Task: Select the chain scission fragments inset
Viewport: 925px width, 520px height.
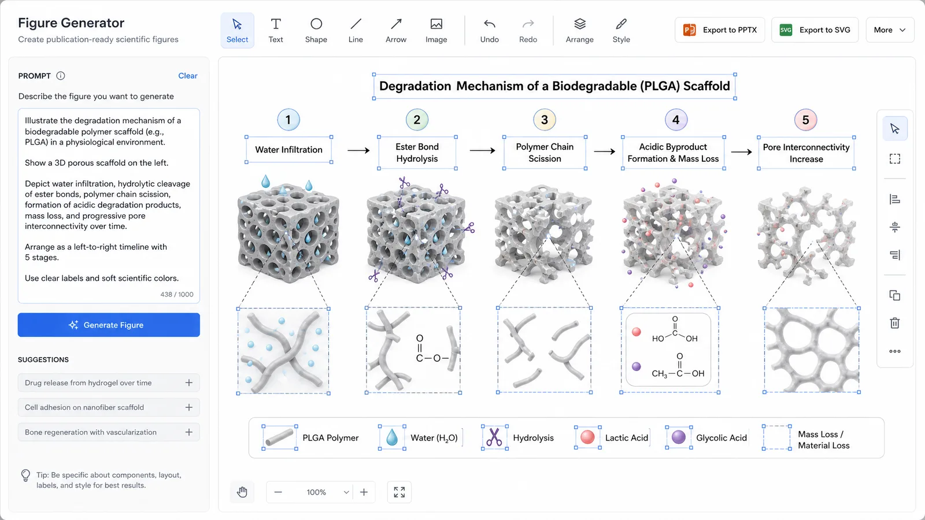Action: 544,350
